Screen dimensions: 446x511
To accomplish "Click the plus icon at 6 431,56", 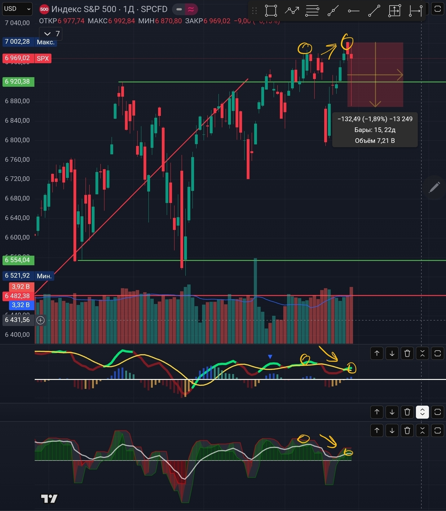I will pyautogui.click(x=41, y=320).
